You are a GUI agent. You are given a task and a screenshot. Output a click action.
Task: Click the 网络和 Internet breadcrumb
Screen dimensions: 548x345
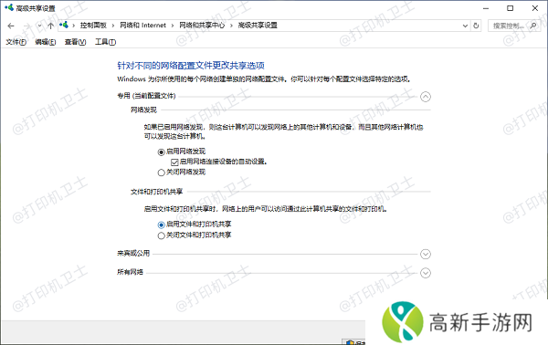142,26
